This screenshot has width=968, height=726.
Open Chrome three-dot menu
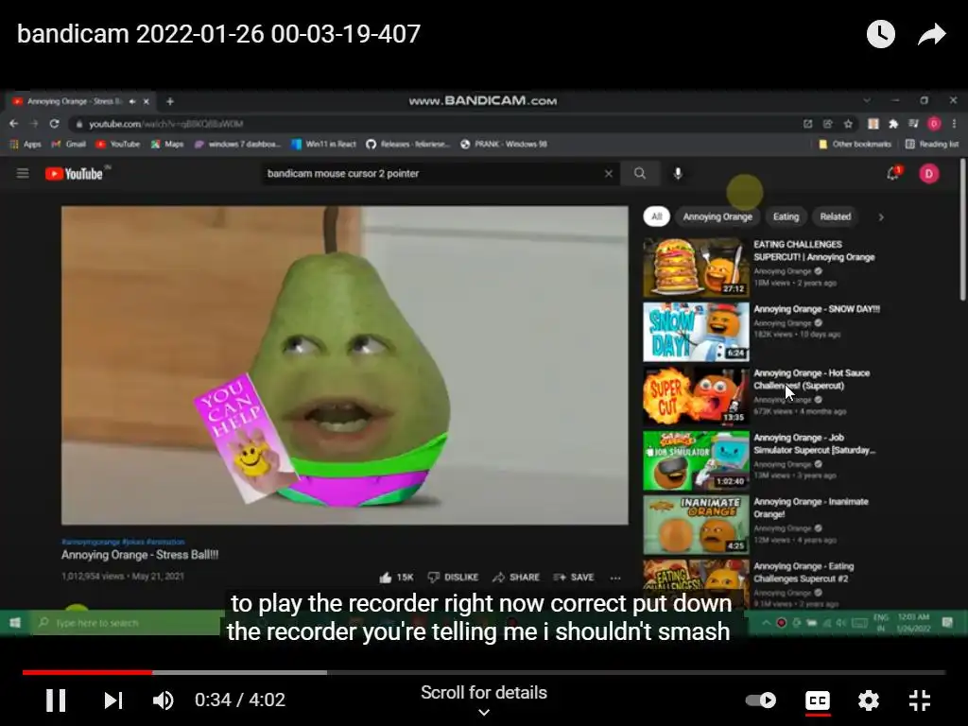[x=954, y=124]
